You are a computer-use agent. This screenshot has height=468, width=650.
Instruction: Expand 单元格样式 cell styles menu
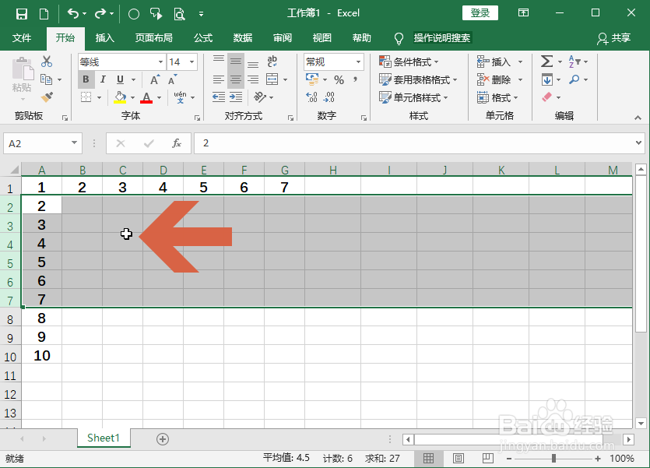tap(413, 98)
